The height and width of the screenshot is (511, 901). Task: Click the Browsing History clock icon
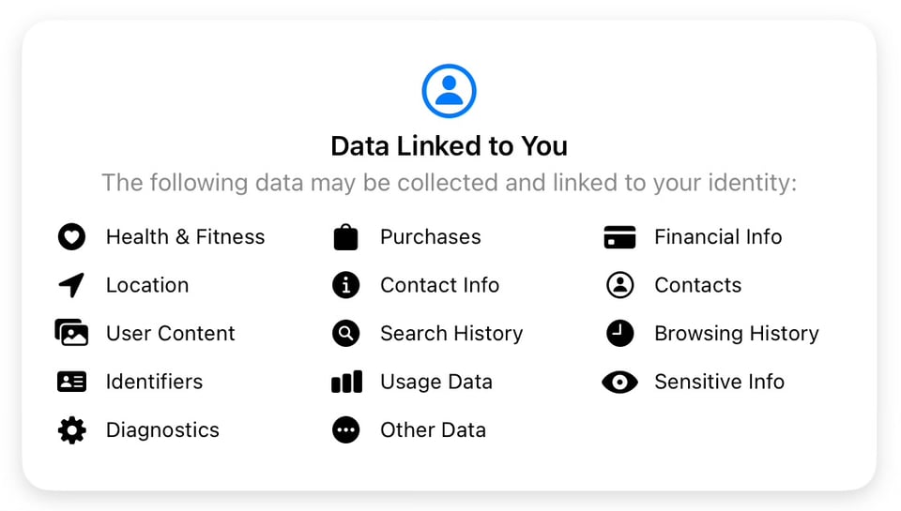[619, 333]
